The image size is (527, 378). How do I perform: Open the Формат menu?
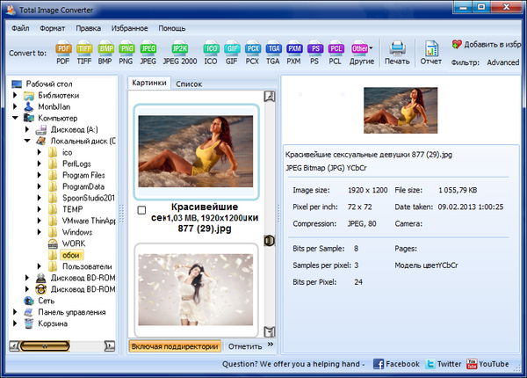tap(52, 28)
